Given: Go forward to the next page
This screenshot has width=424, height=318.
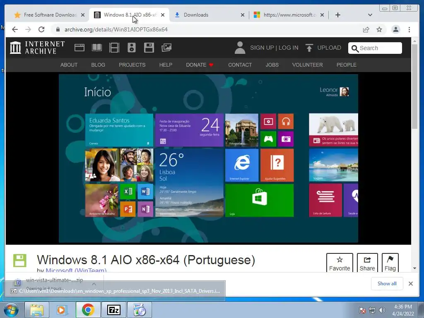Looking at the screenshot, I should pyautogui.click(x=28, y=29).
